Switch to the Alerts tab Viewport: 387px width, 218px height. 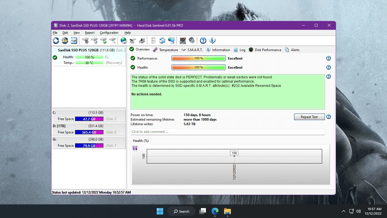pos(292,50)
